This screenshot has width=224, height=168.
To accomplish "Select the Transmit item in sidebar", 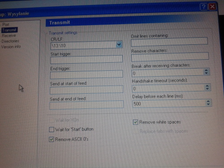I will point(9,30).
